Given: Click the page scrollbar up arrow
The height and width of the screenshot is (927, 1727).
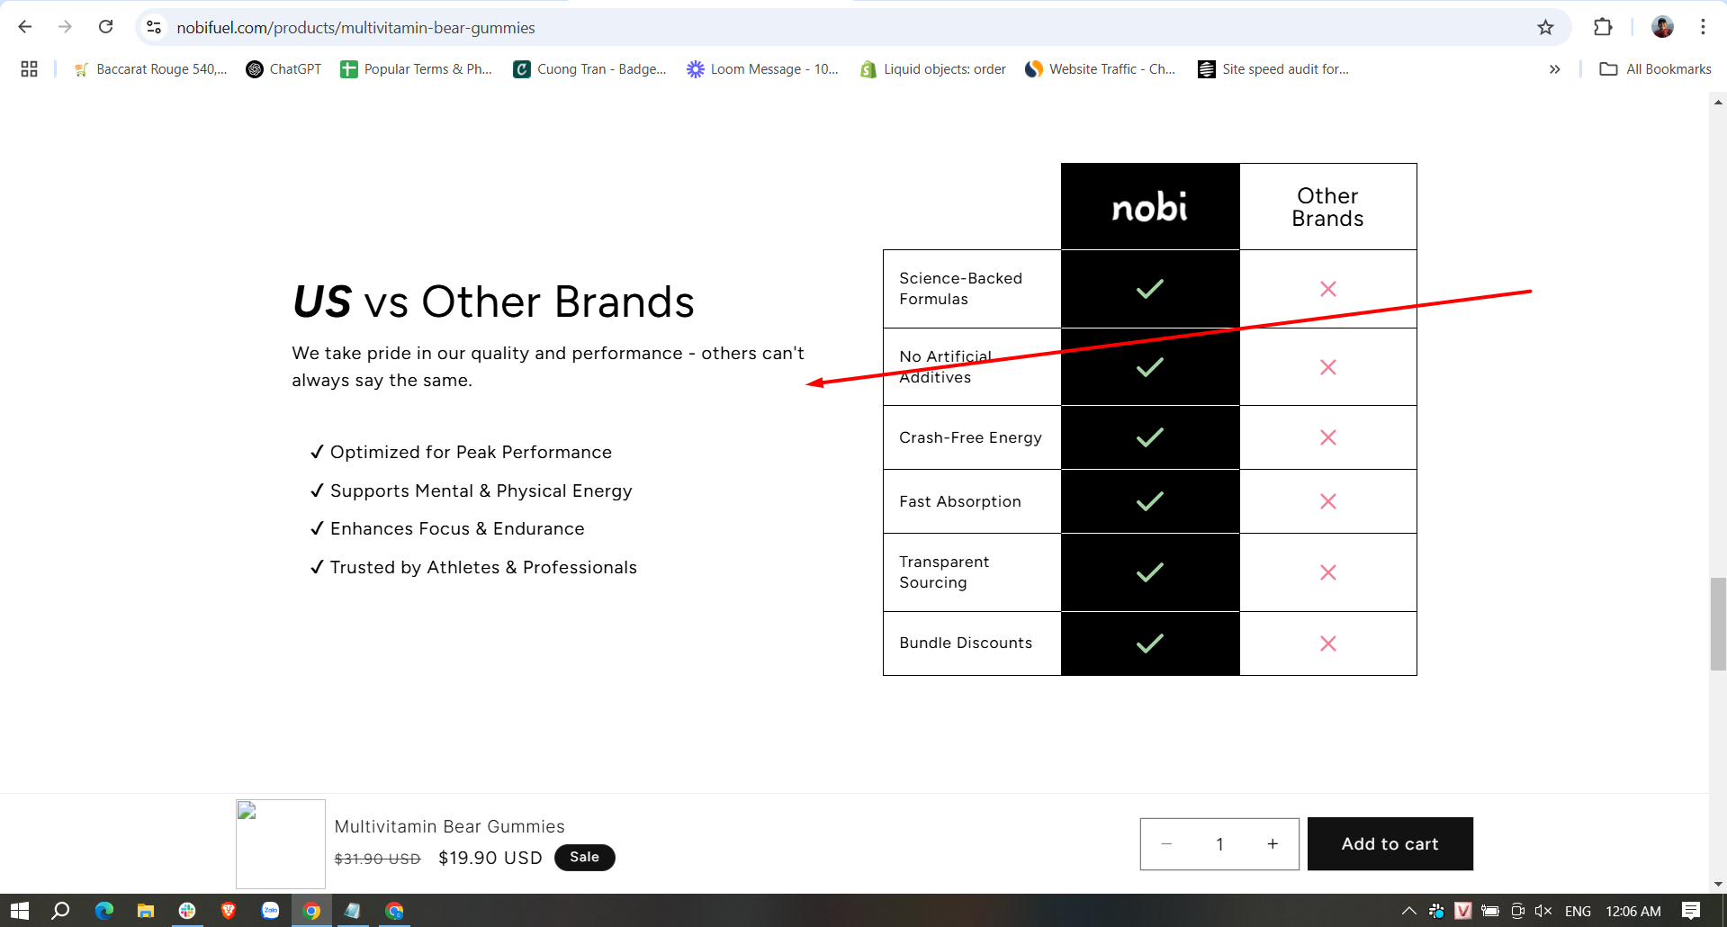Looking at the screenshot, I should (x=1718, y=102).
